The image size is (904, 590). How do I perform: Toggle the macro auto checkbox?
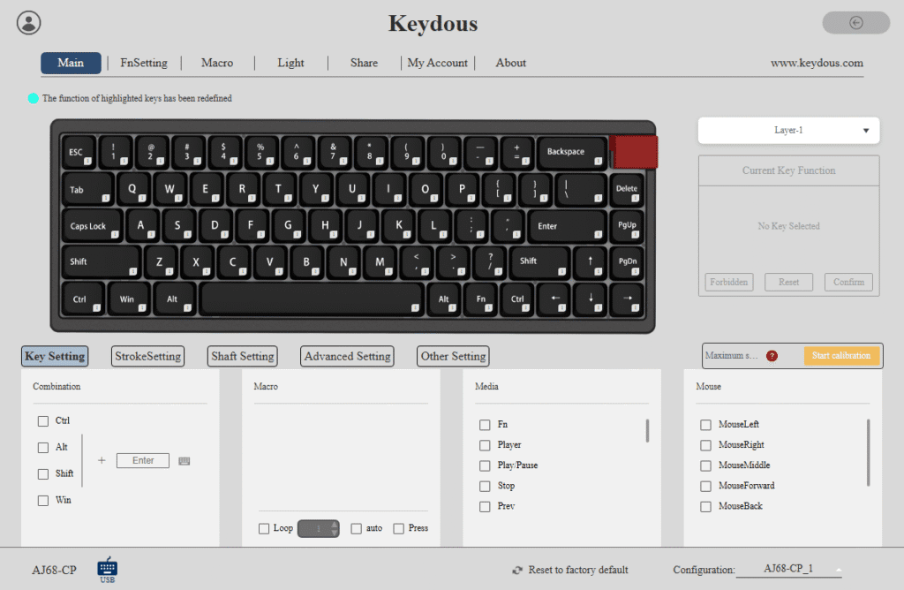(357, 528)
